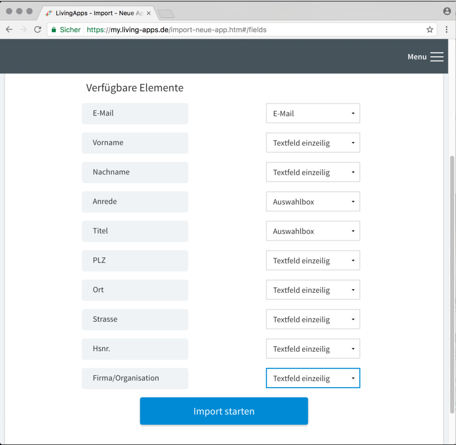Click the green lock Sicher icon
Screen dimensions: 456x445
tap(54, 30)
